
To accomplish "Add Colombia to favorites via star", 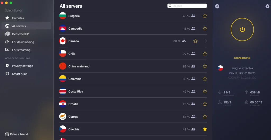I will tap(205, 79).
